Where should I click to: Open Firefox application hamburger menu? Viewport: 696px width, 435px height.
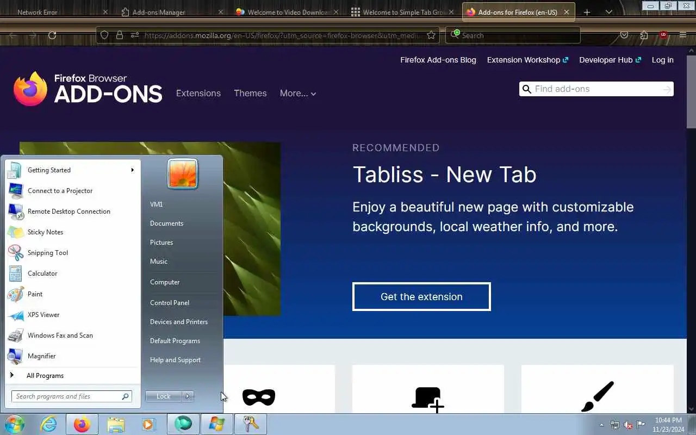(683, 35)
